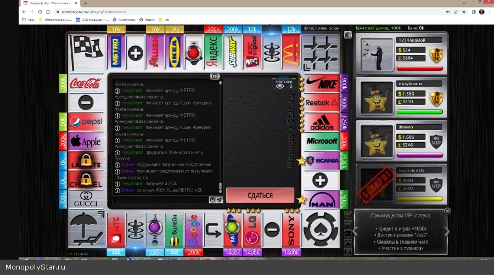Image resolution: width=494 pixels, height=275 pixels.
Task: Show previous VIP advantages slide
Action: 355,232
